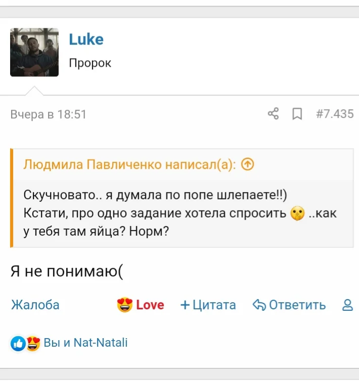Viewport: 359px width, 381px height.
Task: Click Luke's avatar picture
Action: click(x=34, y=52)
